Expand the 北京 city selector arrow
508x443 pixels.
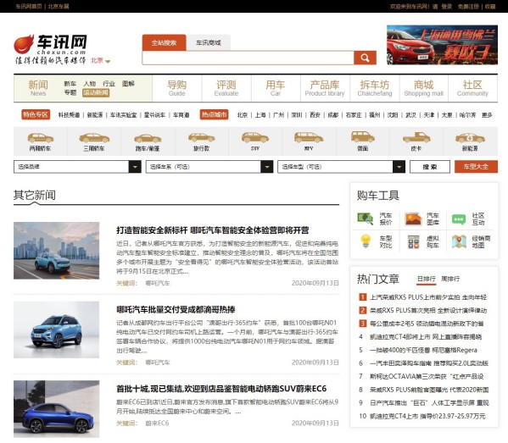108,62
